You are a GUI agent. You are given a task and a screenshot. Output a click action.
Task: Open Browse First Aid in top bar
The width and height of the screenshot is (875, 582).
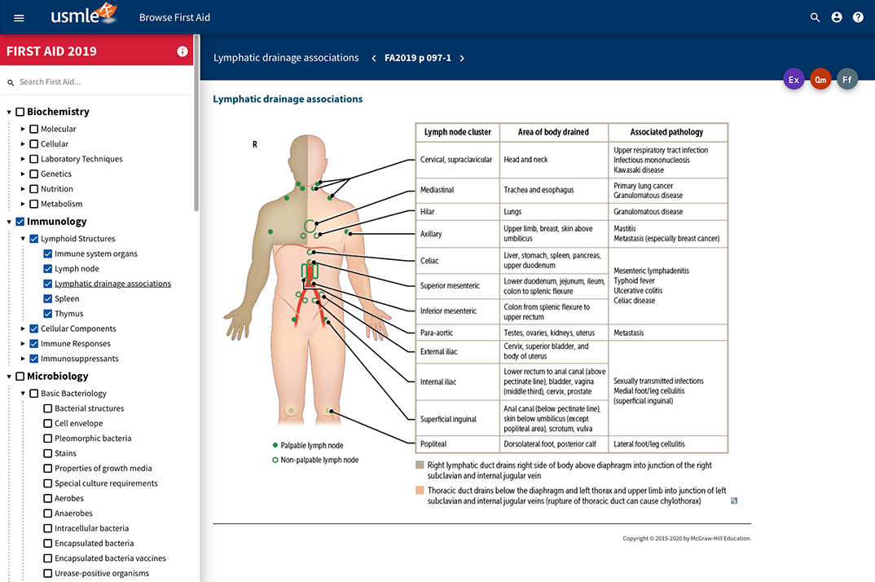coord(174,18)
